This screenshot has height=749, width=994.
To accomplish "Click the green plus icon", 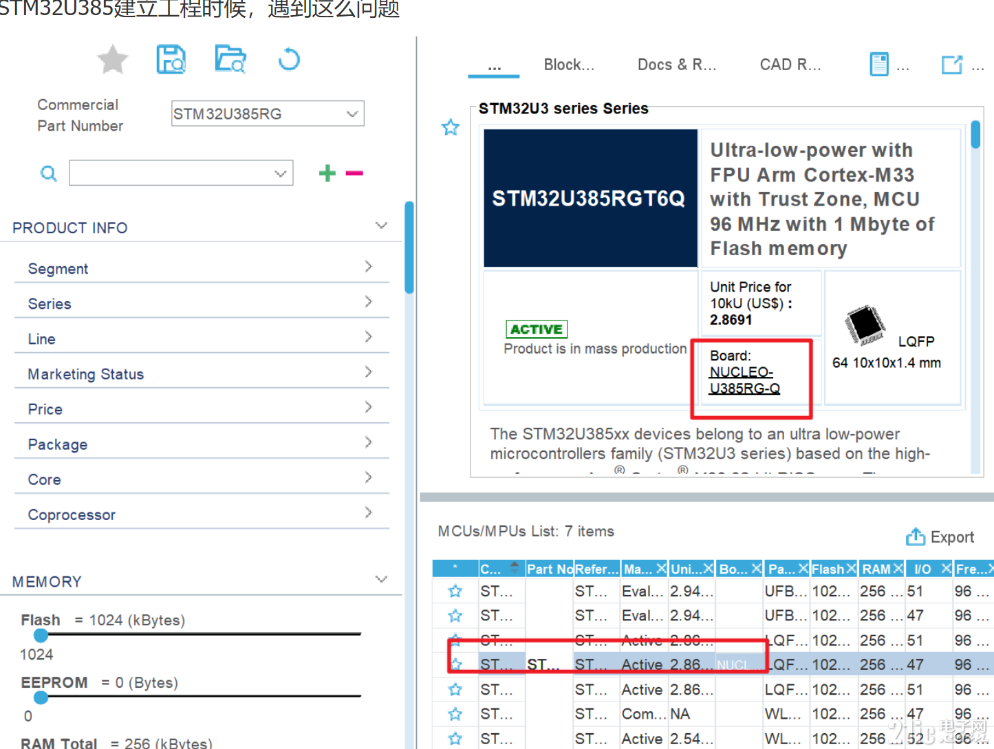I will [327, 173].
